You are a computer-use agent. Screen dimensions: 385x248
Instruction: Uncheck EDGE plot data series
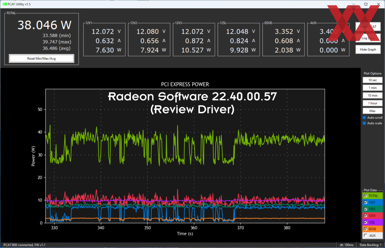click(365, 229)
